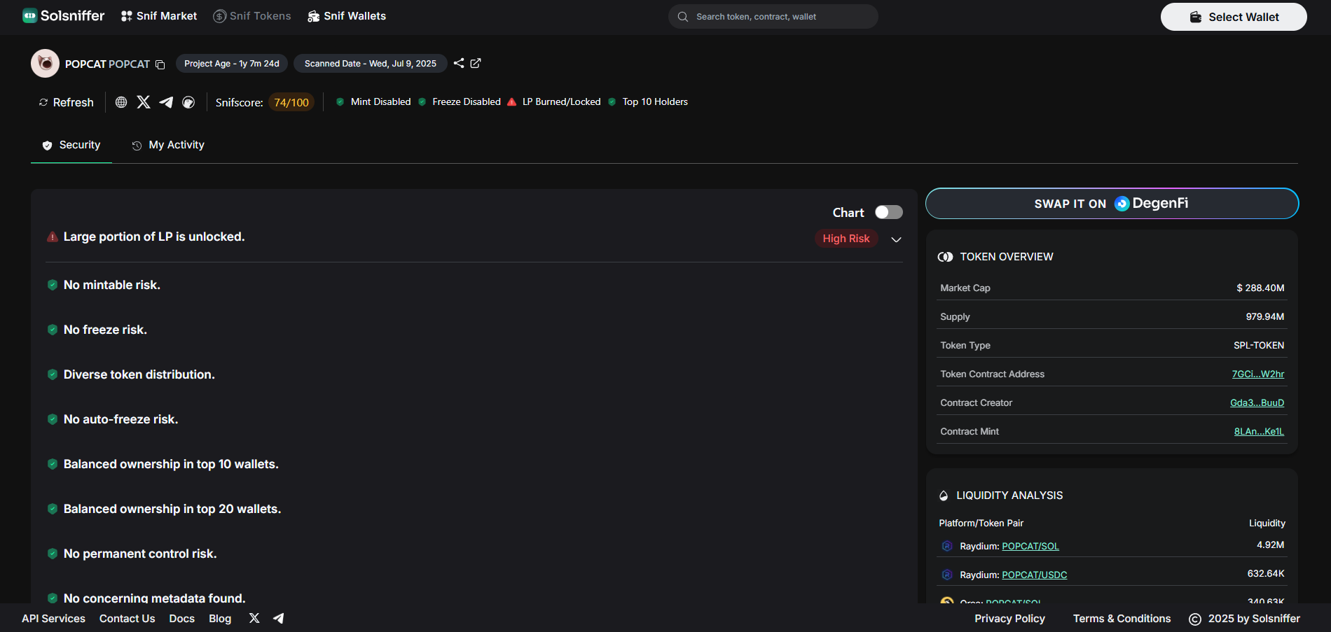Open the token website globe icon
The image size is (1331, 632).
[x=121, y=102]
